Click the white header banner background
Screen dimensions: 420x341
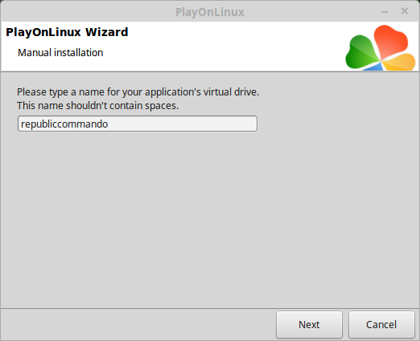pyautogui.click(x=215, y=47)
